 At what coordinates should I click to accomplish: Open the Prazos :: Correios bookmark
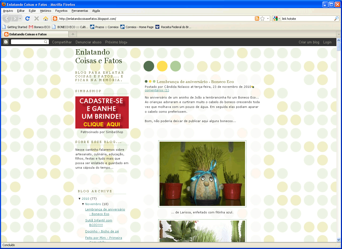click(x=104, y=27)
